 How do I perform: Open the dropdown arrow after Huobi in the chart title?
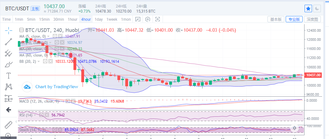coord(81,30)
